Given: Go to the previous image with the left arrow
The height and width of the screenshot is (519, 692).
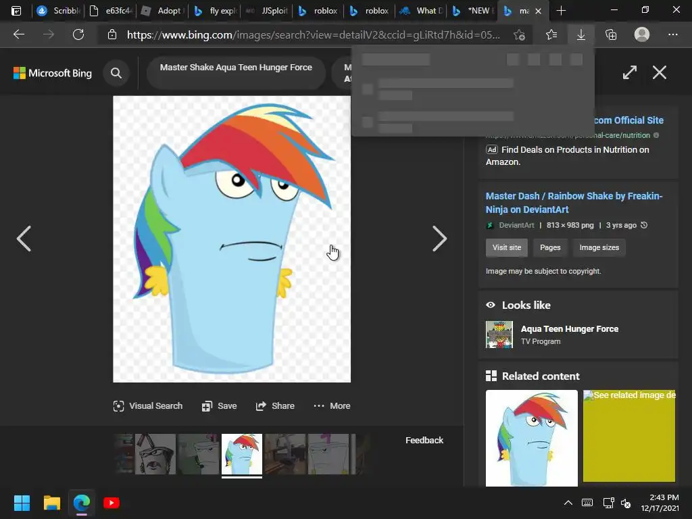Looking at the screenshot, I should pos(24,239).
